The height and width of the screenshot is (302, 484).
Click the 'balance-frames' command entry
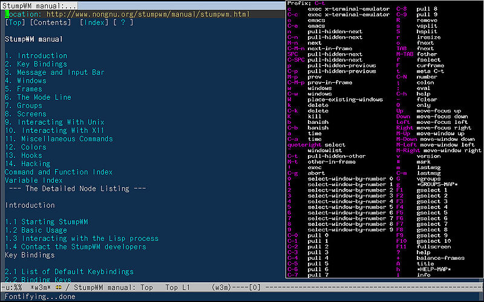pyautogui.click(x=440, y=258)
